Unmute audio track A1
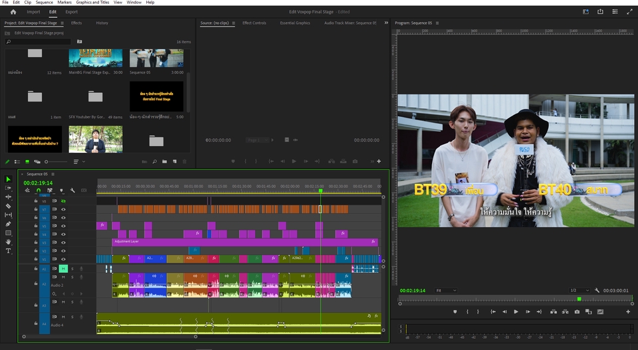This screenshot has width=638, height=350. (64, 268)
